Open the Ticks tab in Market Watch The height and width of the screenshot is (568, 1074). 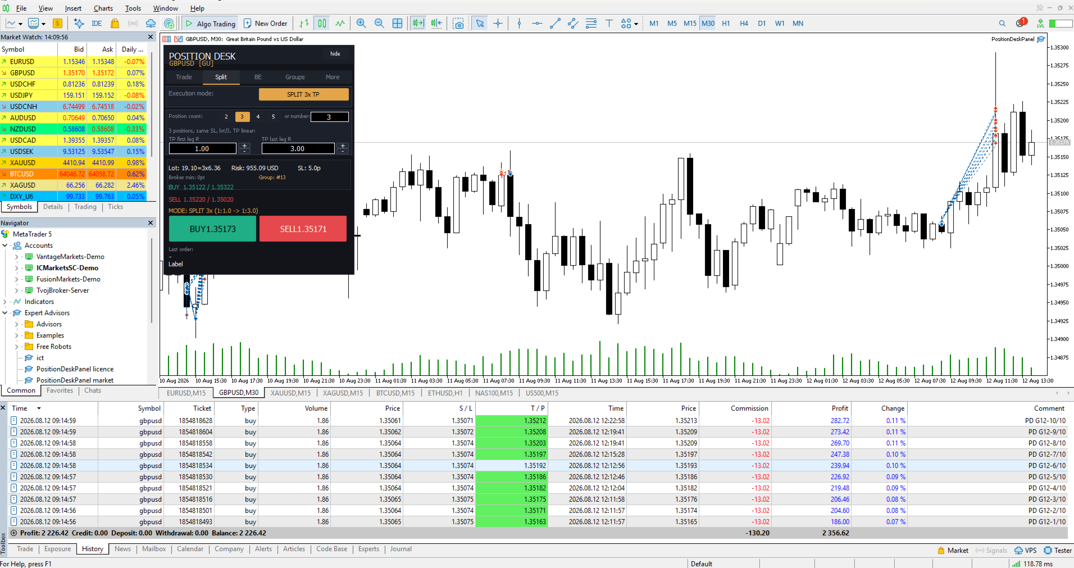click(115, 207)
